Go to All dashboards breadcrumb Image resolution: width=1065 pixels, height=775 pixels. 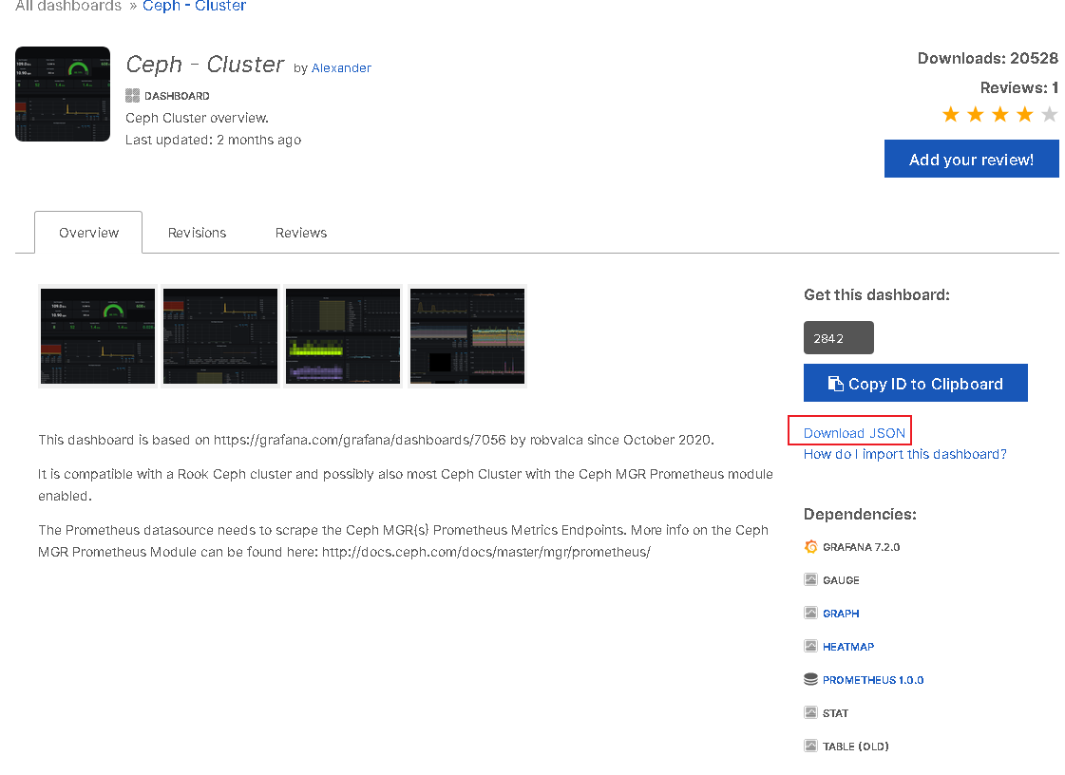click(x=67, y=6)
